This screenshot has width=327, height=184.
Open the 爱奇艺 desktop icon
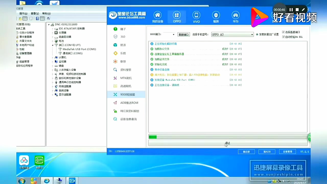coord(39,162)
